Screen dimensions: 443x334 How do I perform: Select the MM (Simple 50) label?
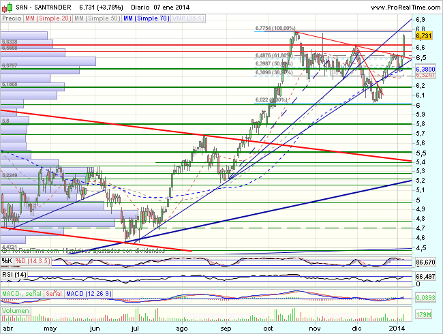tap(97, 18)
